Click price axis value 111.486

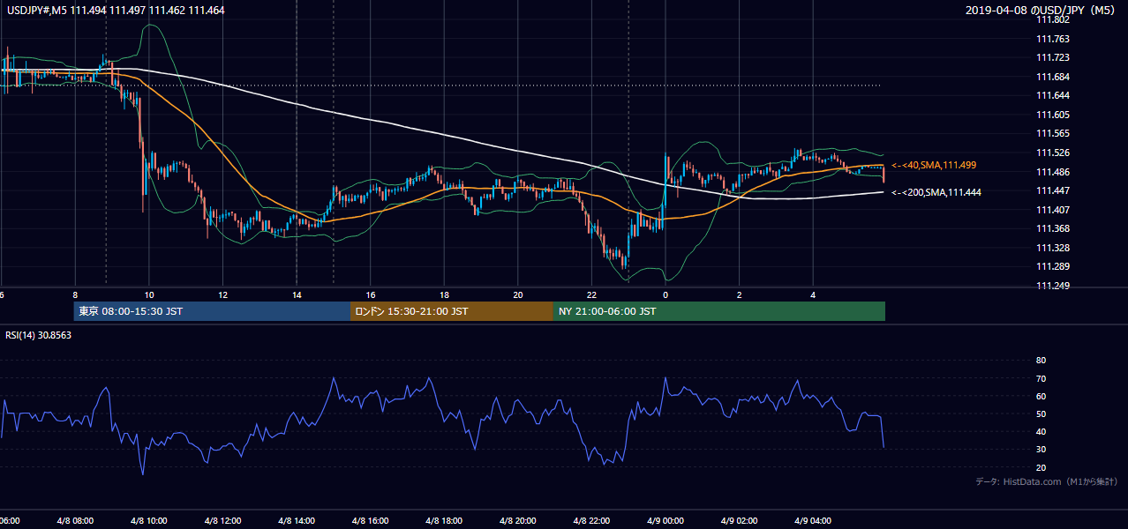click(x=1052, y=172)
